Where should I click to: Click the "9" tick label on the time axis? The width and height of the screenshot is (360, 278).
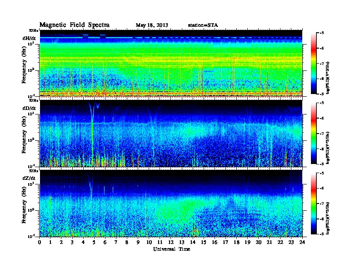pos(138,242)
